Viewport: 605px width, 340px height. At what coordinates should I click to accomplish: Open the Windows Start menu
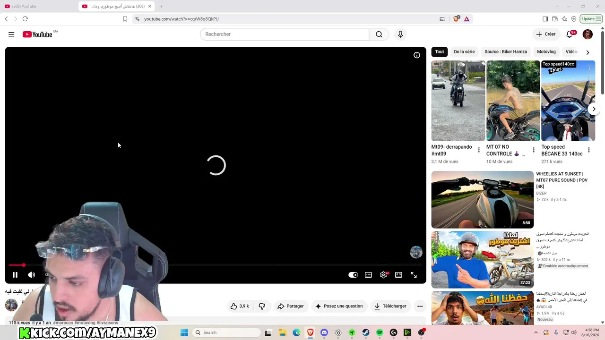click(x=184, y=332)
